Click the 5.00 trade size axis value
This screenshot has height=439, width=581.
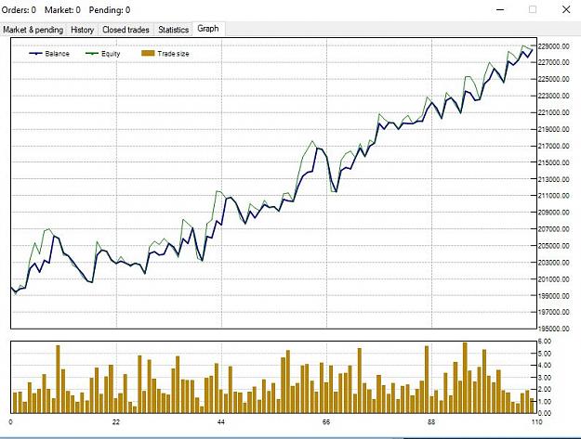[x=545, y=354]
